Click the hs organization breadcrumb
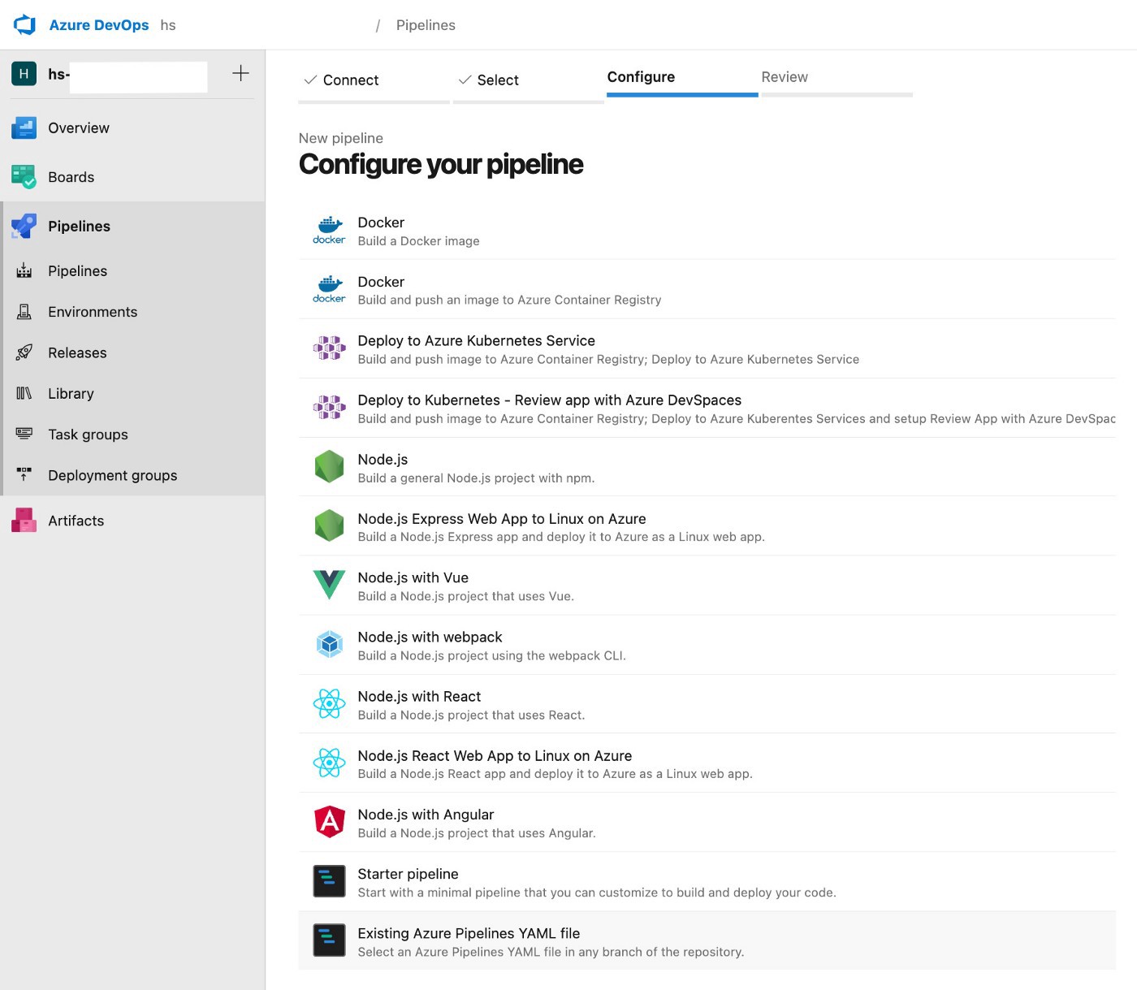Viewport: 1137px width, 990px height. coord(168,25)
